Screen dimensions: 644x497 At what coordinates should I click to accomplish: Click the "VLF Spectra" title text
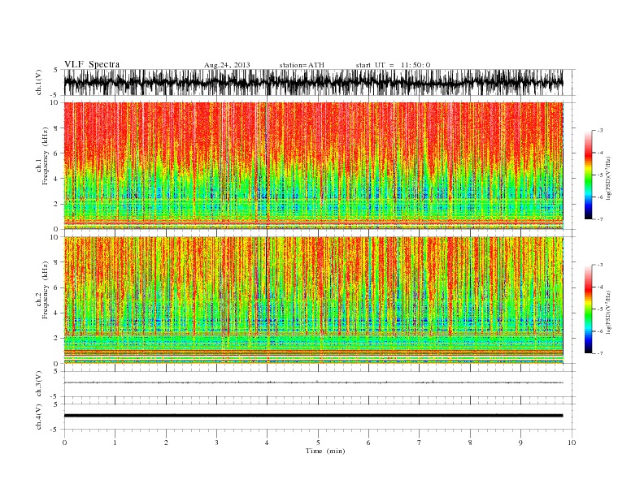pyautogui.click(x=92, y=64)
